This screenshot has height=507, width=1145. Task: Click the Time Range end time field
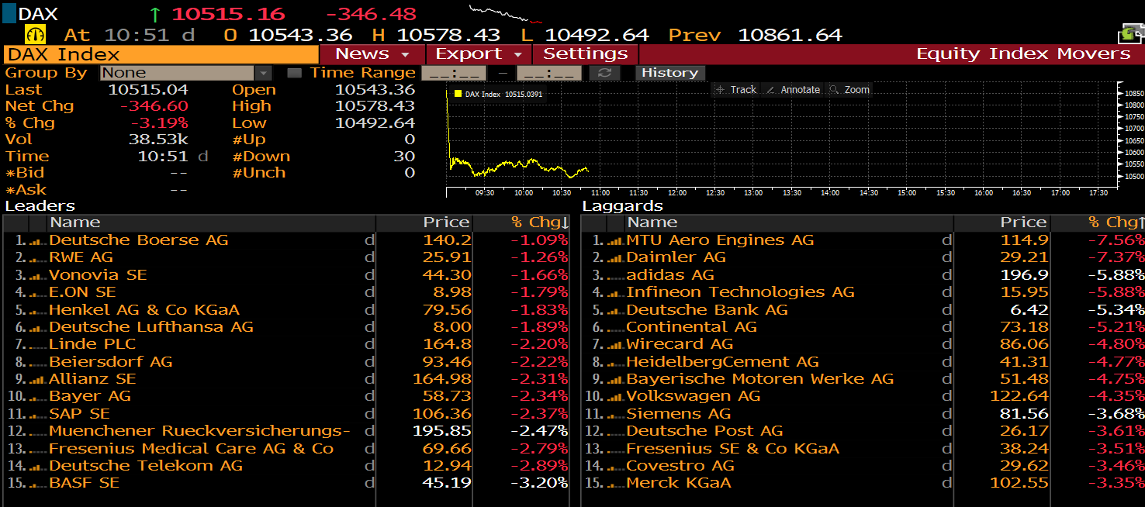tap(548, 73)
